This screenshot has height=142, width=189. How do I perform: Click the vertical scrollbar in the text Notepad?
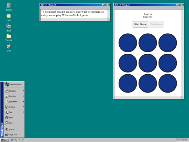(x=108, y=14)
